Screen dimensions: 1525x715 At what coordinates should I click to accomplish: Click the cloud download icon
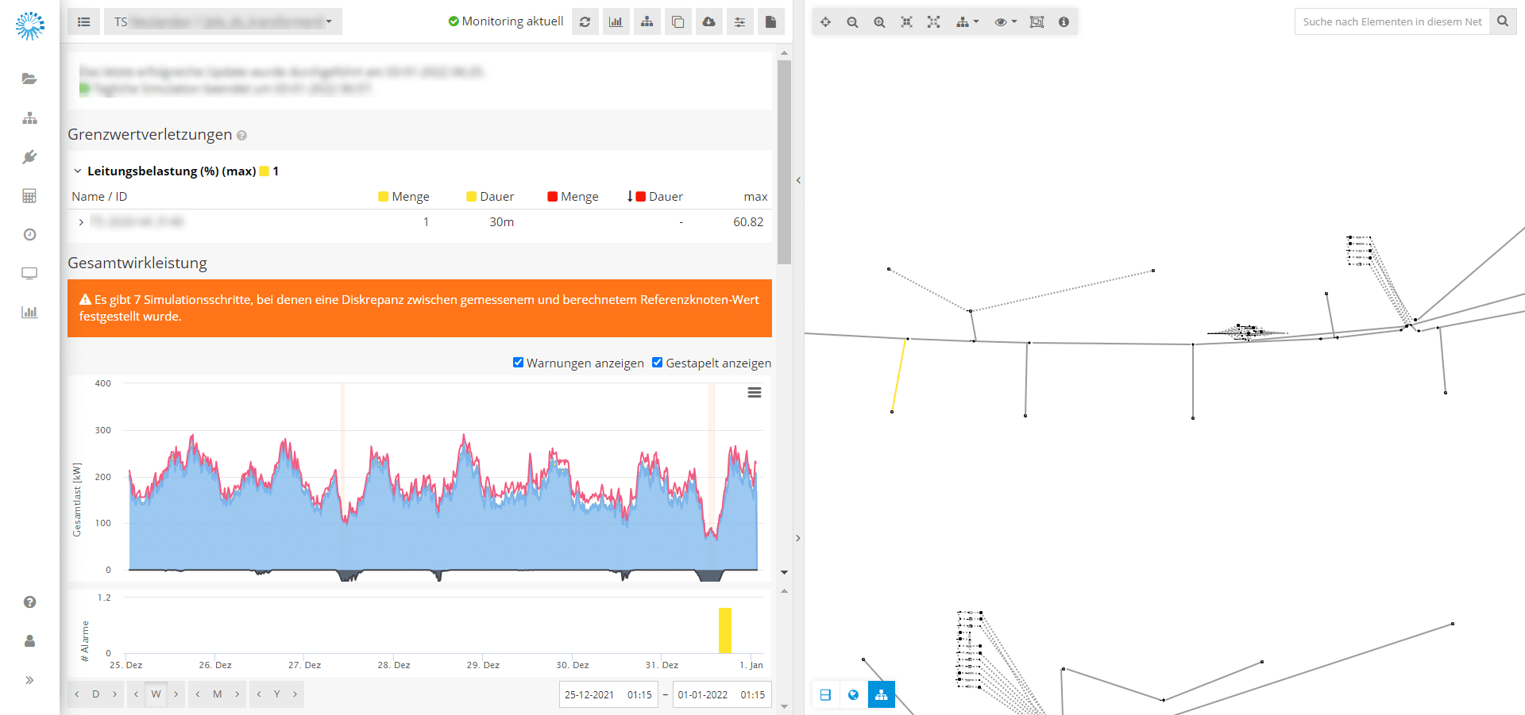coord(708,22)
